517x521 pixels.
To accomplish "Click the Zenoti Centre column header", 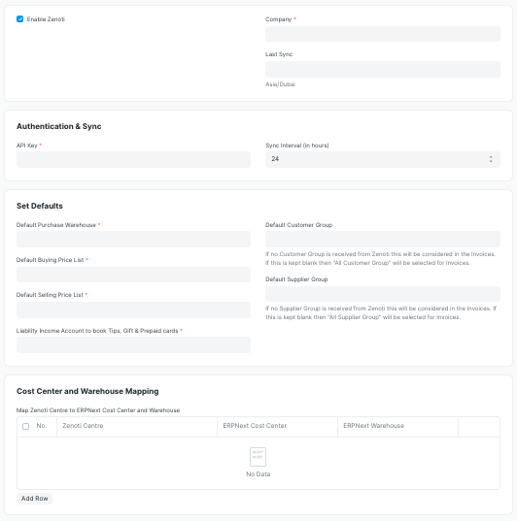I will (137, 427).
